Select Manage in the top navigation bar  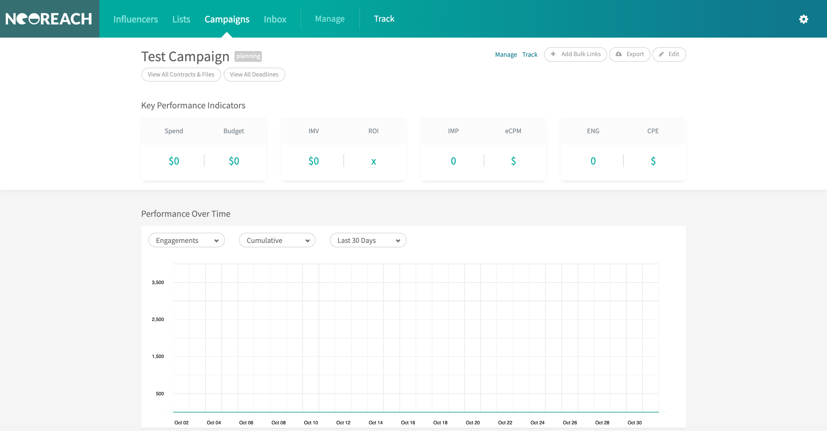tap(330, 18)
